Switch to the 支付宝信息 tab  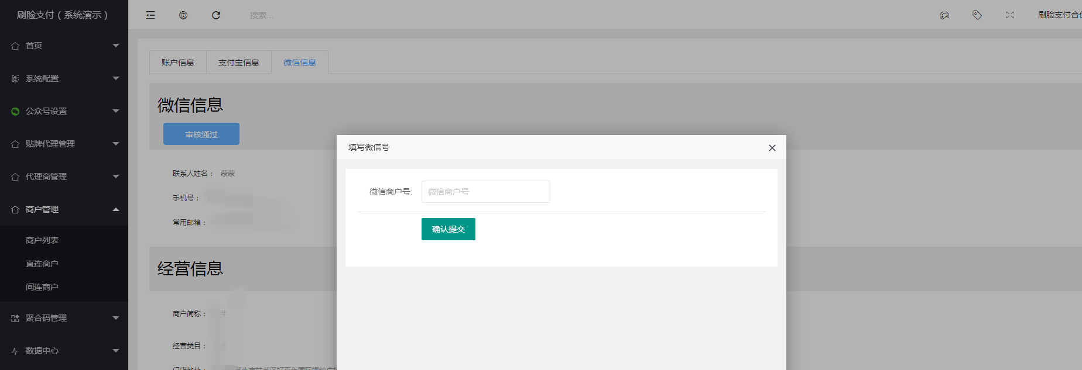[239, 63]
